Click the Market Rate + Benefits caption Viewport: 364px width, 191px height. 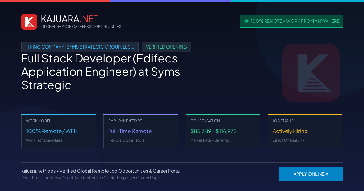click(x=210, y=140)
